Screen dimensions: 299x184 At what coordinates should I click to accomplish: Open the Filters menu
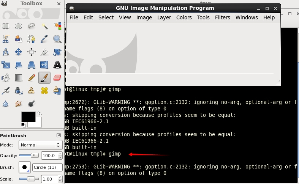click(223, 17)
